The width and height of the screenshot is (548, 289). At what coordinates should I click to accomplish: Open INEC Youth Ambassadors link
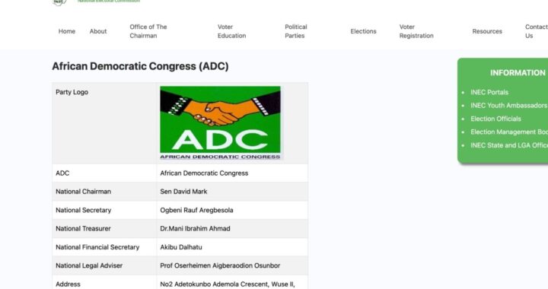tap(509, 106)
